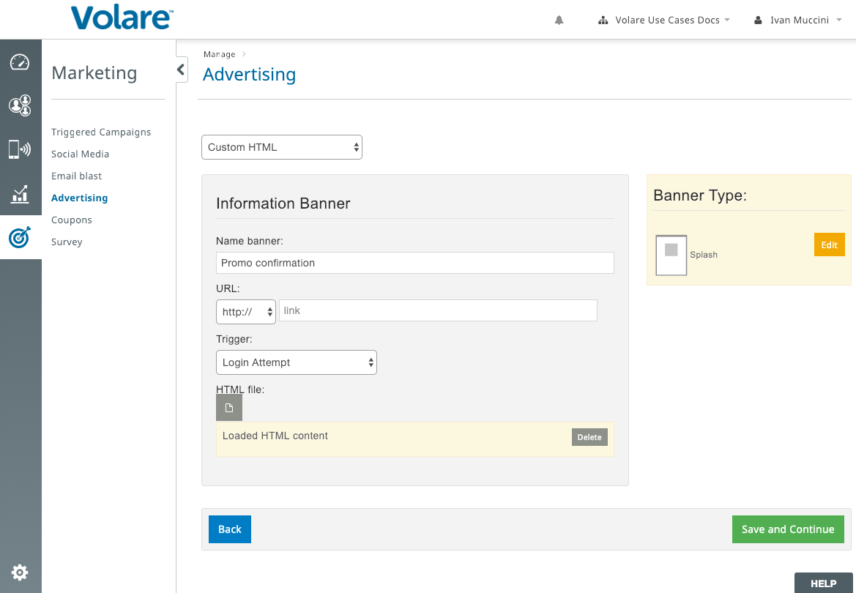Open the Email blast section
This screenshot has height=593, width=856.
pyautogui.click(x=76, y=176)
